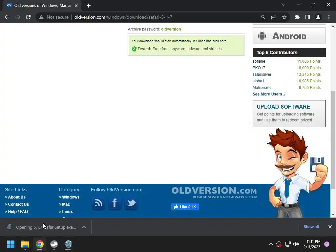Open the Upload Software box
Image resolution: width=336 pixels, height=252 pixels.
289,114
